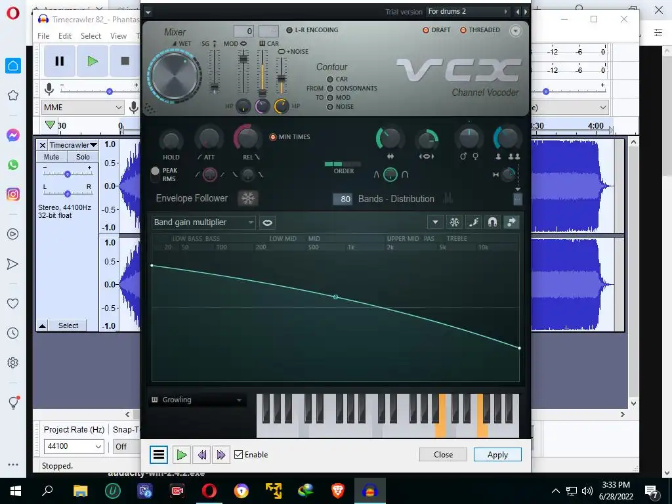Adjust the Timecrawler track gain slider
672x504 pixels.
[68, 174]
